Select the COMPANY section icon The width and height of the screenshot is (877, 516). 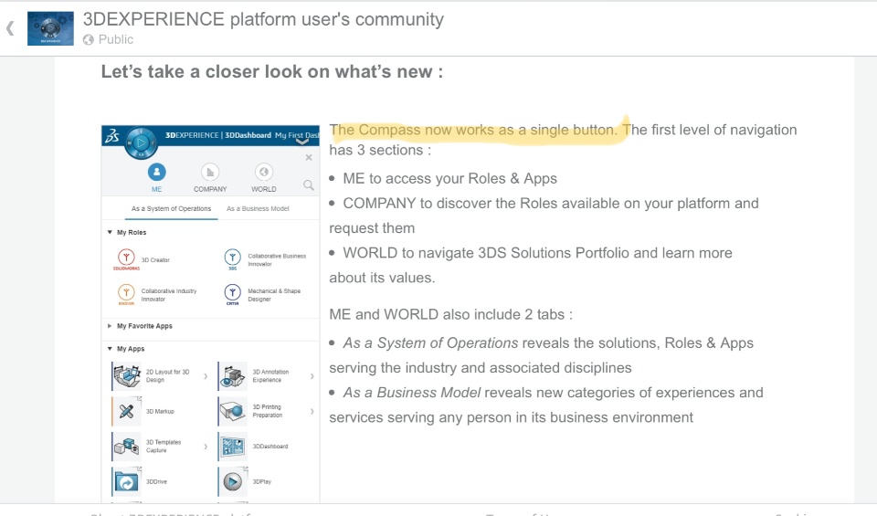[x=210, y=172]
